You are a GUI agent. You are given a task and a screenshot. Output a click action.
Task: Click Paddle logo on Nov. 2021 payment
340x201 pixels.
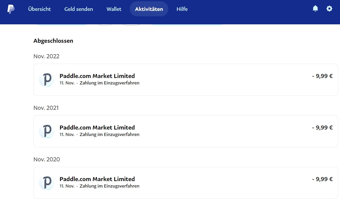point(47,131)
